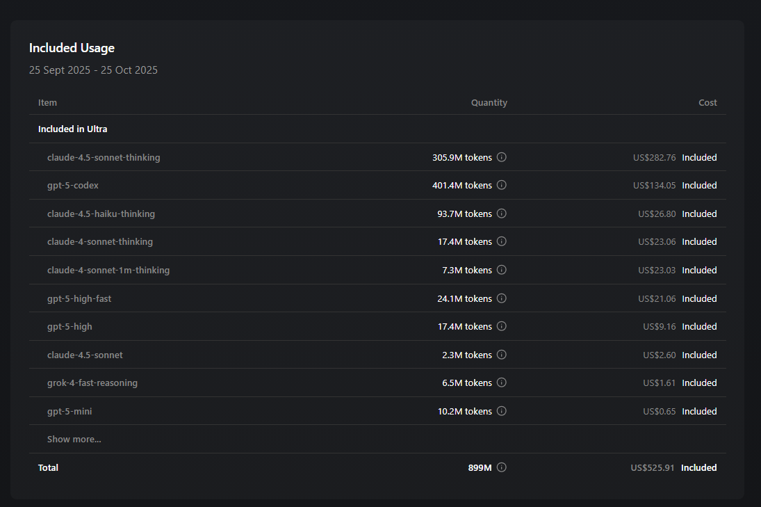Select the claude-4.5-sonnet-thinking item

pos(104,157)
